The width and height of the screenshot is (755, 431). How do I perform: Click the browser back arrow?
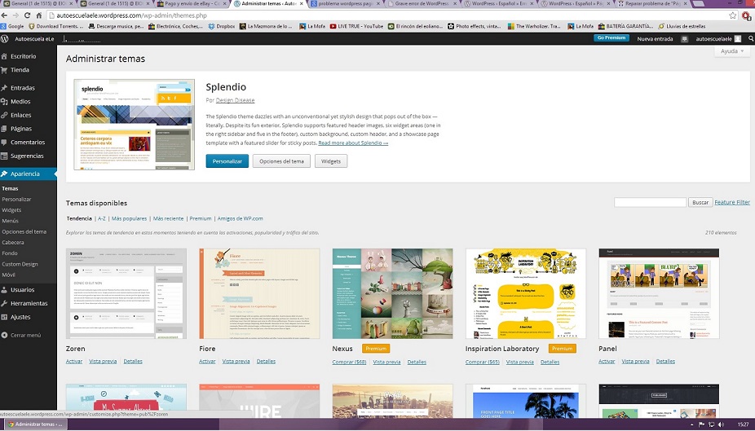(x=4, y=15)
